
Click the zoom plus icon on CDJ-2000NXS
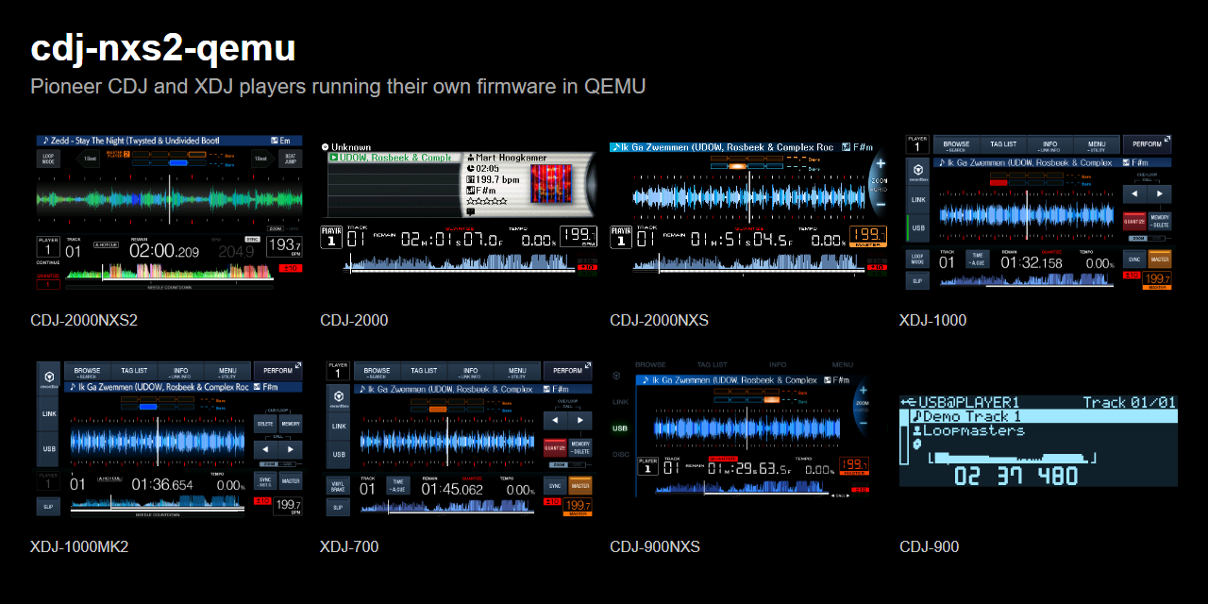[x=881, y=163]
